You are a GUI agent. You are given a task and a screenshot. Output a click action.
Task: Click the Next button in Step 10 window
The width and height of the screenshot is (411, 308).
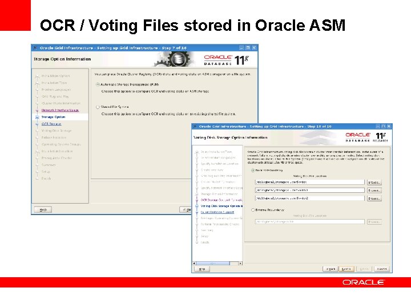click(346, 269)
